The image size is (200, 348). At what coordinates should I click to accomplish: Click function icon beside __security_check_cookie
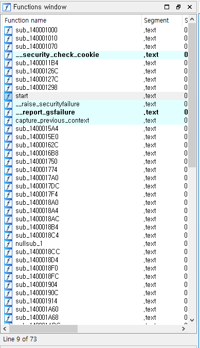(8, 55)
